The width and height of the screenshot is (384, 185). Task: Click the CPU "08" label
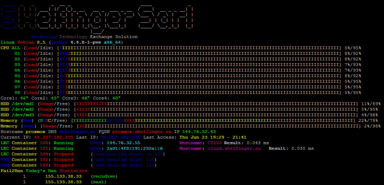point(17,93)
